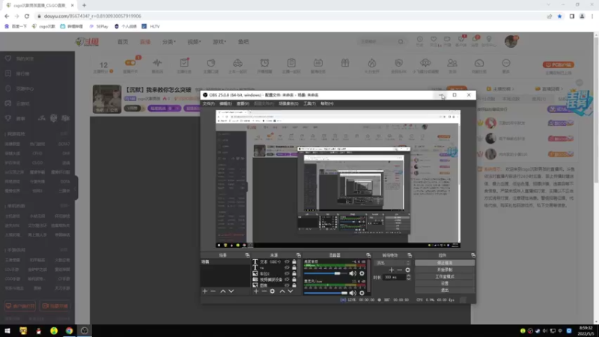Open Windows Start menu

coord(7,331)
